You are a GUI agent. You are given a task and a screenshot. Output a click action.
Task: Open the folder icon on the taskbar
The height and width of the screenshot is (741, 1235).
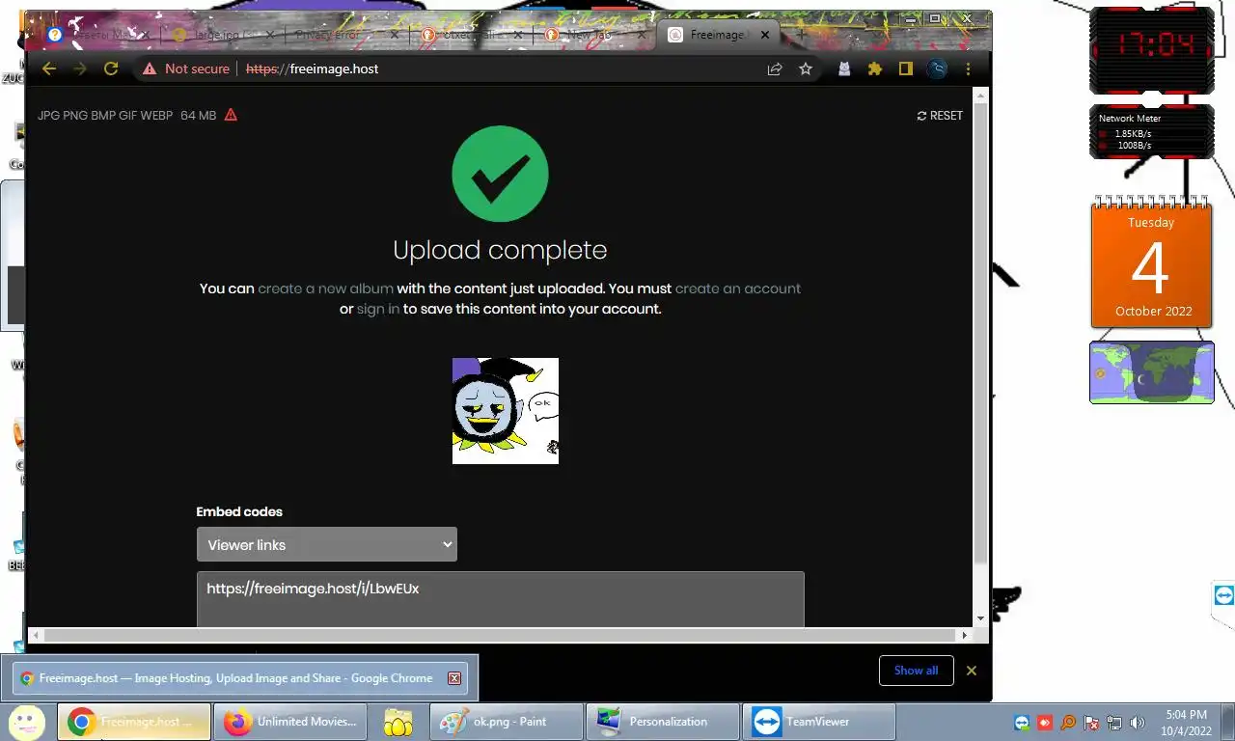(x=398, y=722)
